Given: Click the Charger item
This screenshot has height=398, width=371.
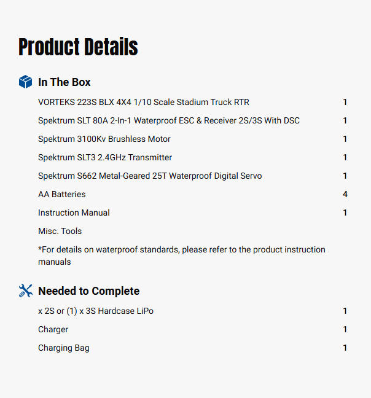Looking at the screenshot, I should (53, 329).
